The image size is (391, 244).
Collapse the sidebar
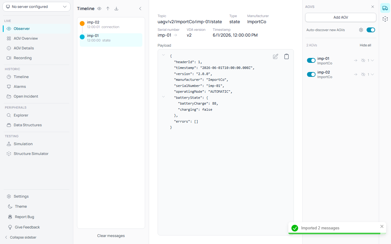(x=20, y=237)
